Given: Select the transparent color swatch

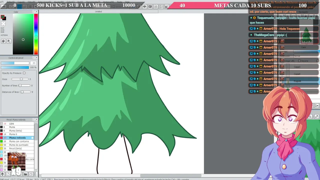Looking at the screenshot, I should click(3, 24).
